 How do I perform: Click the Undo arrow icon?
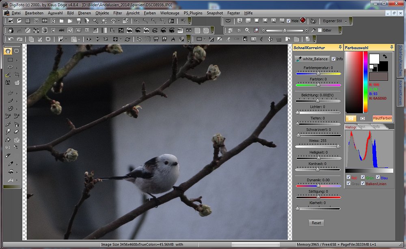(10, 39)
